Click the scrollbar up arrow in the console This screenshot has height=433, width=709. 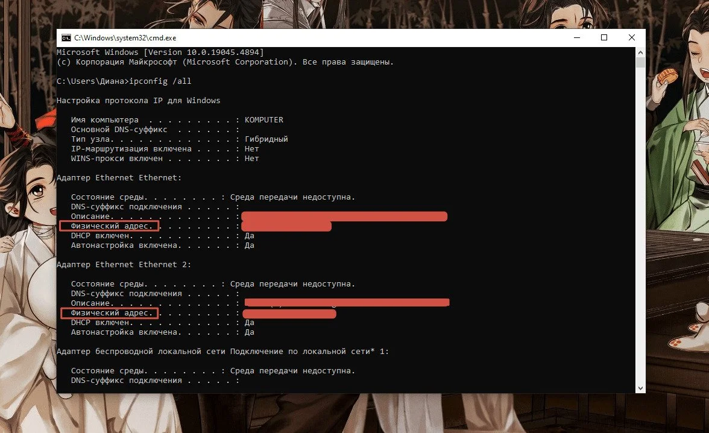coord(640,52)
